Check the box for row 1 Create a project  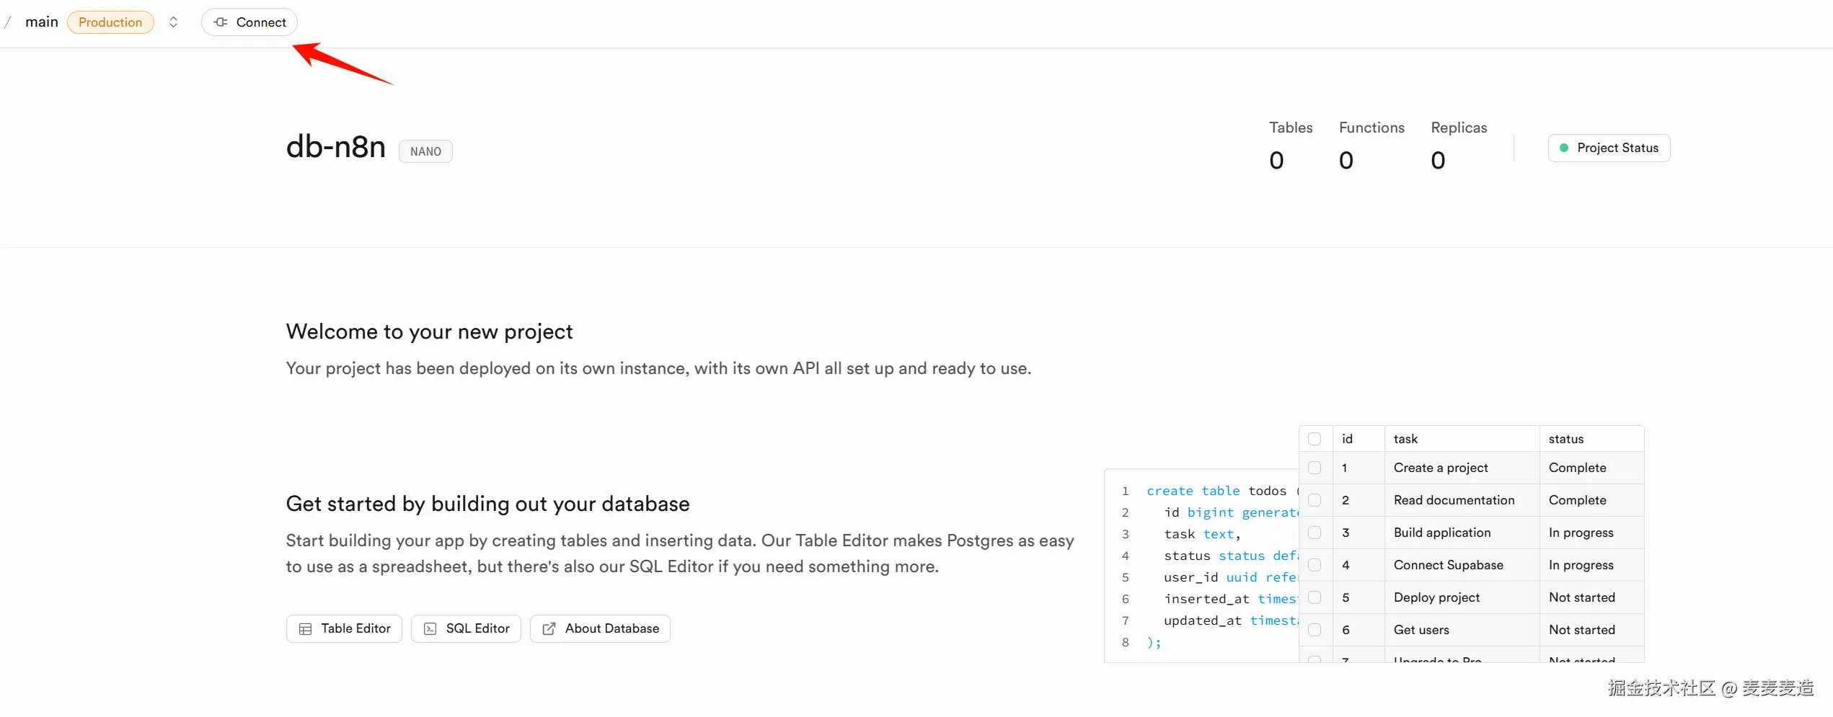pos(1315,468)
